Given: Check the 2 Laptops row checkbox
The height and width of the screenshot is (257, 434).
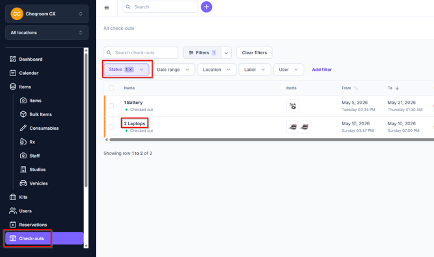Looking at the screenshot, I should (x=111, y=127).
